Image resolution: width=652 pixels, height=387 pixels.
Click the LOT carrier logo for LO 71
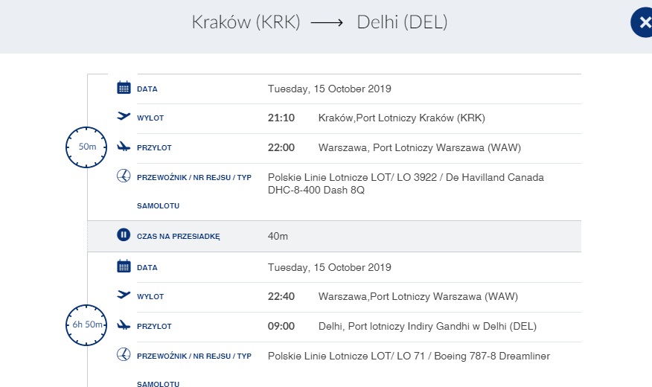(x=124, y=354)
